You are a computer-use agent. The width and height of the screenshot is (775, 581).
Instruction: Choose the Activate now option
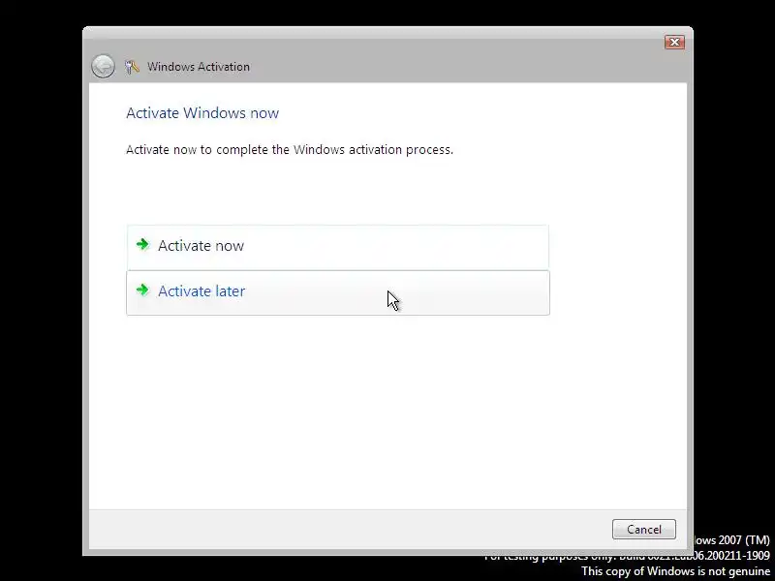[x=337, y=247]
